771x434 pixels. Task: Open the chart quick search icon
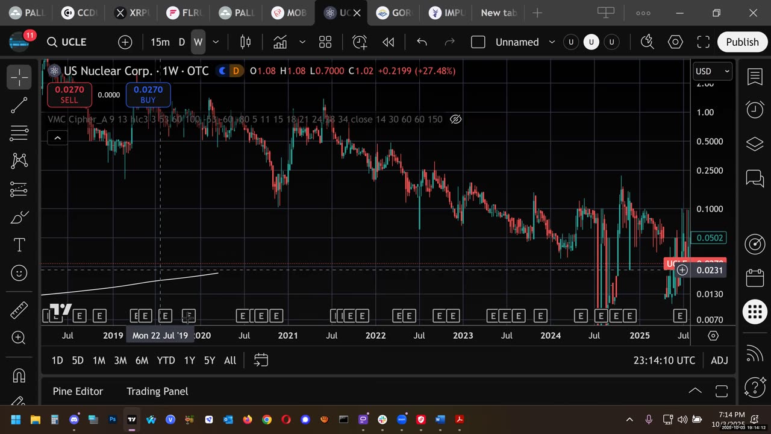pos(647,42)
